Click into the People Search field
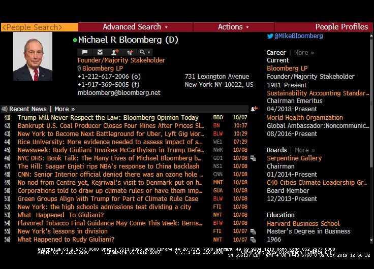 tap(39, 27)
